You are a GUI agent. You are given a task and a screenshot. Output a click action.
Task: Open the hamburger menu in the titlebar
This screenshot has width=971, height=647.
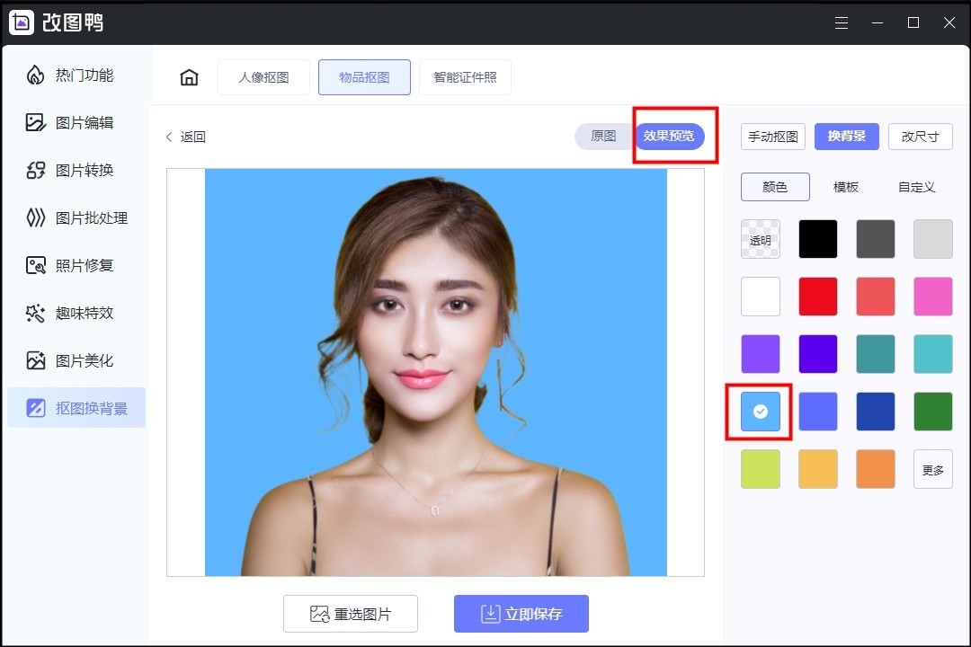pyautogui.click(x=842, y=22)
